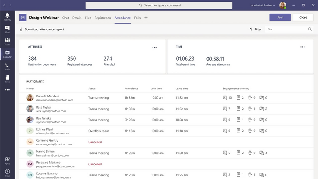Click the Help icon in sidebar

pos(7,173)
